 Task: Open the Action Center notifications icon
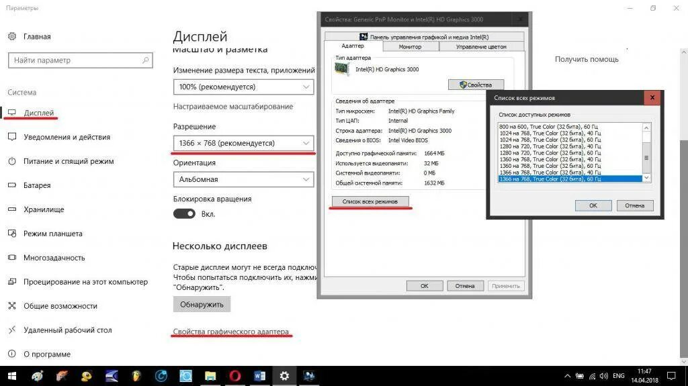pyautogui.click(x=671, y=376)
